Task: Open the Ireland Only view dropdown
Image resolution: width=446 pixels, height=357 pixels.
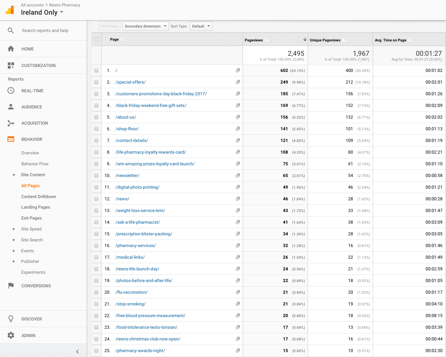Action: (42, 12)
